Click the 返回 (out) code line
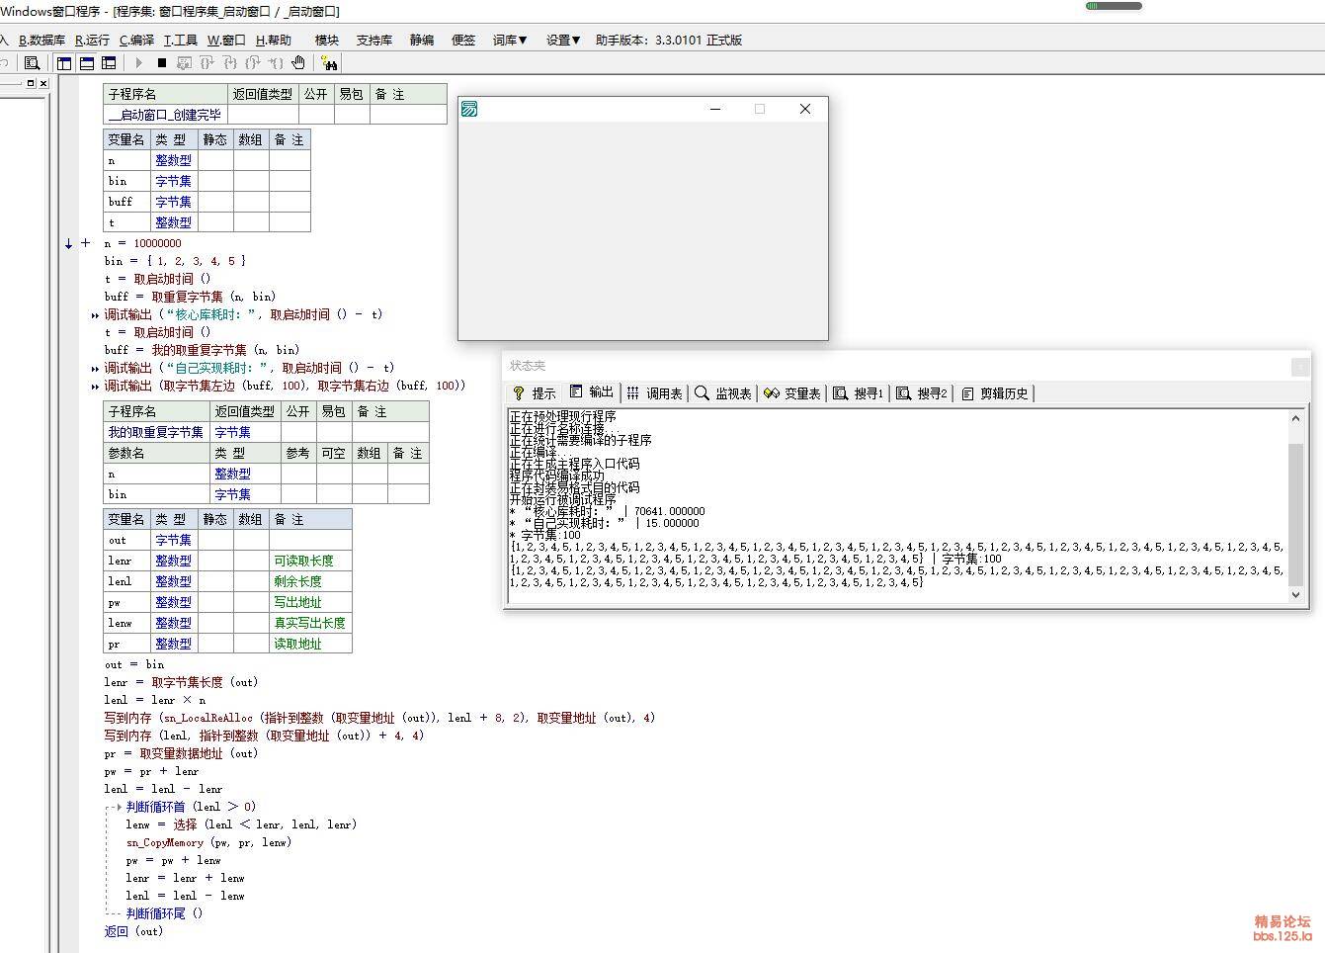This screenshot has width=1325, height=953. pos(133,931)
